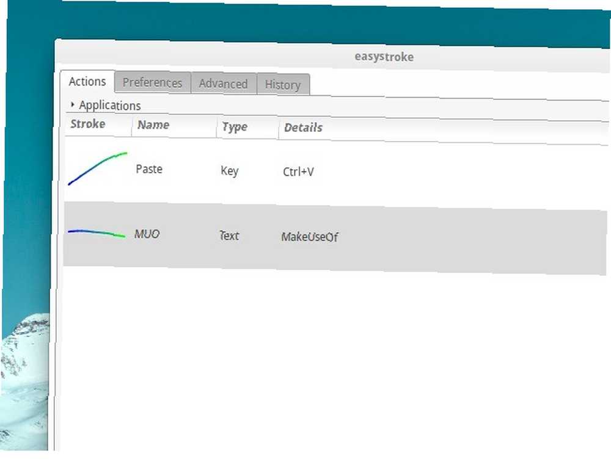Click the Ctrl+V details cell

pyautogui.click(x=298, y=171)
